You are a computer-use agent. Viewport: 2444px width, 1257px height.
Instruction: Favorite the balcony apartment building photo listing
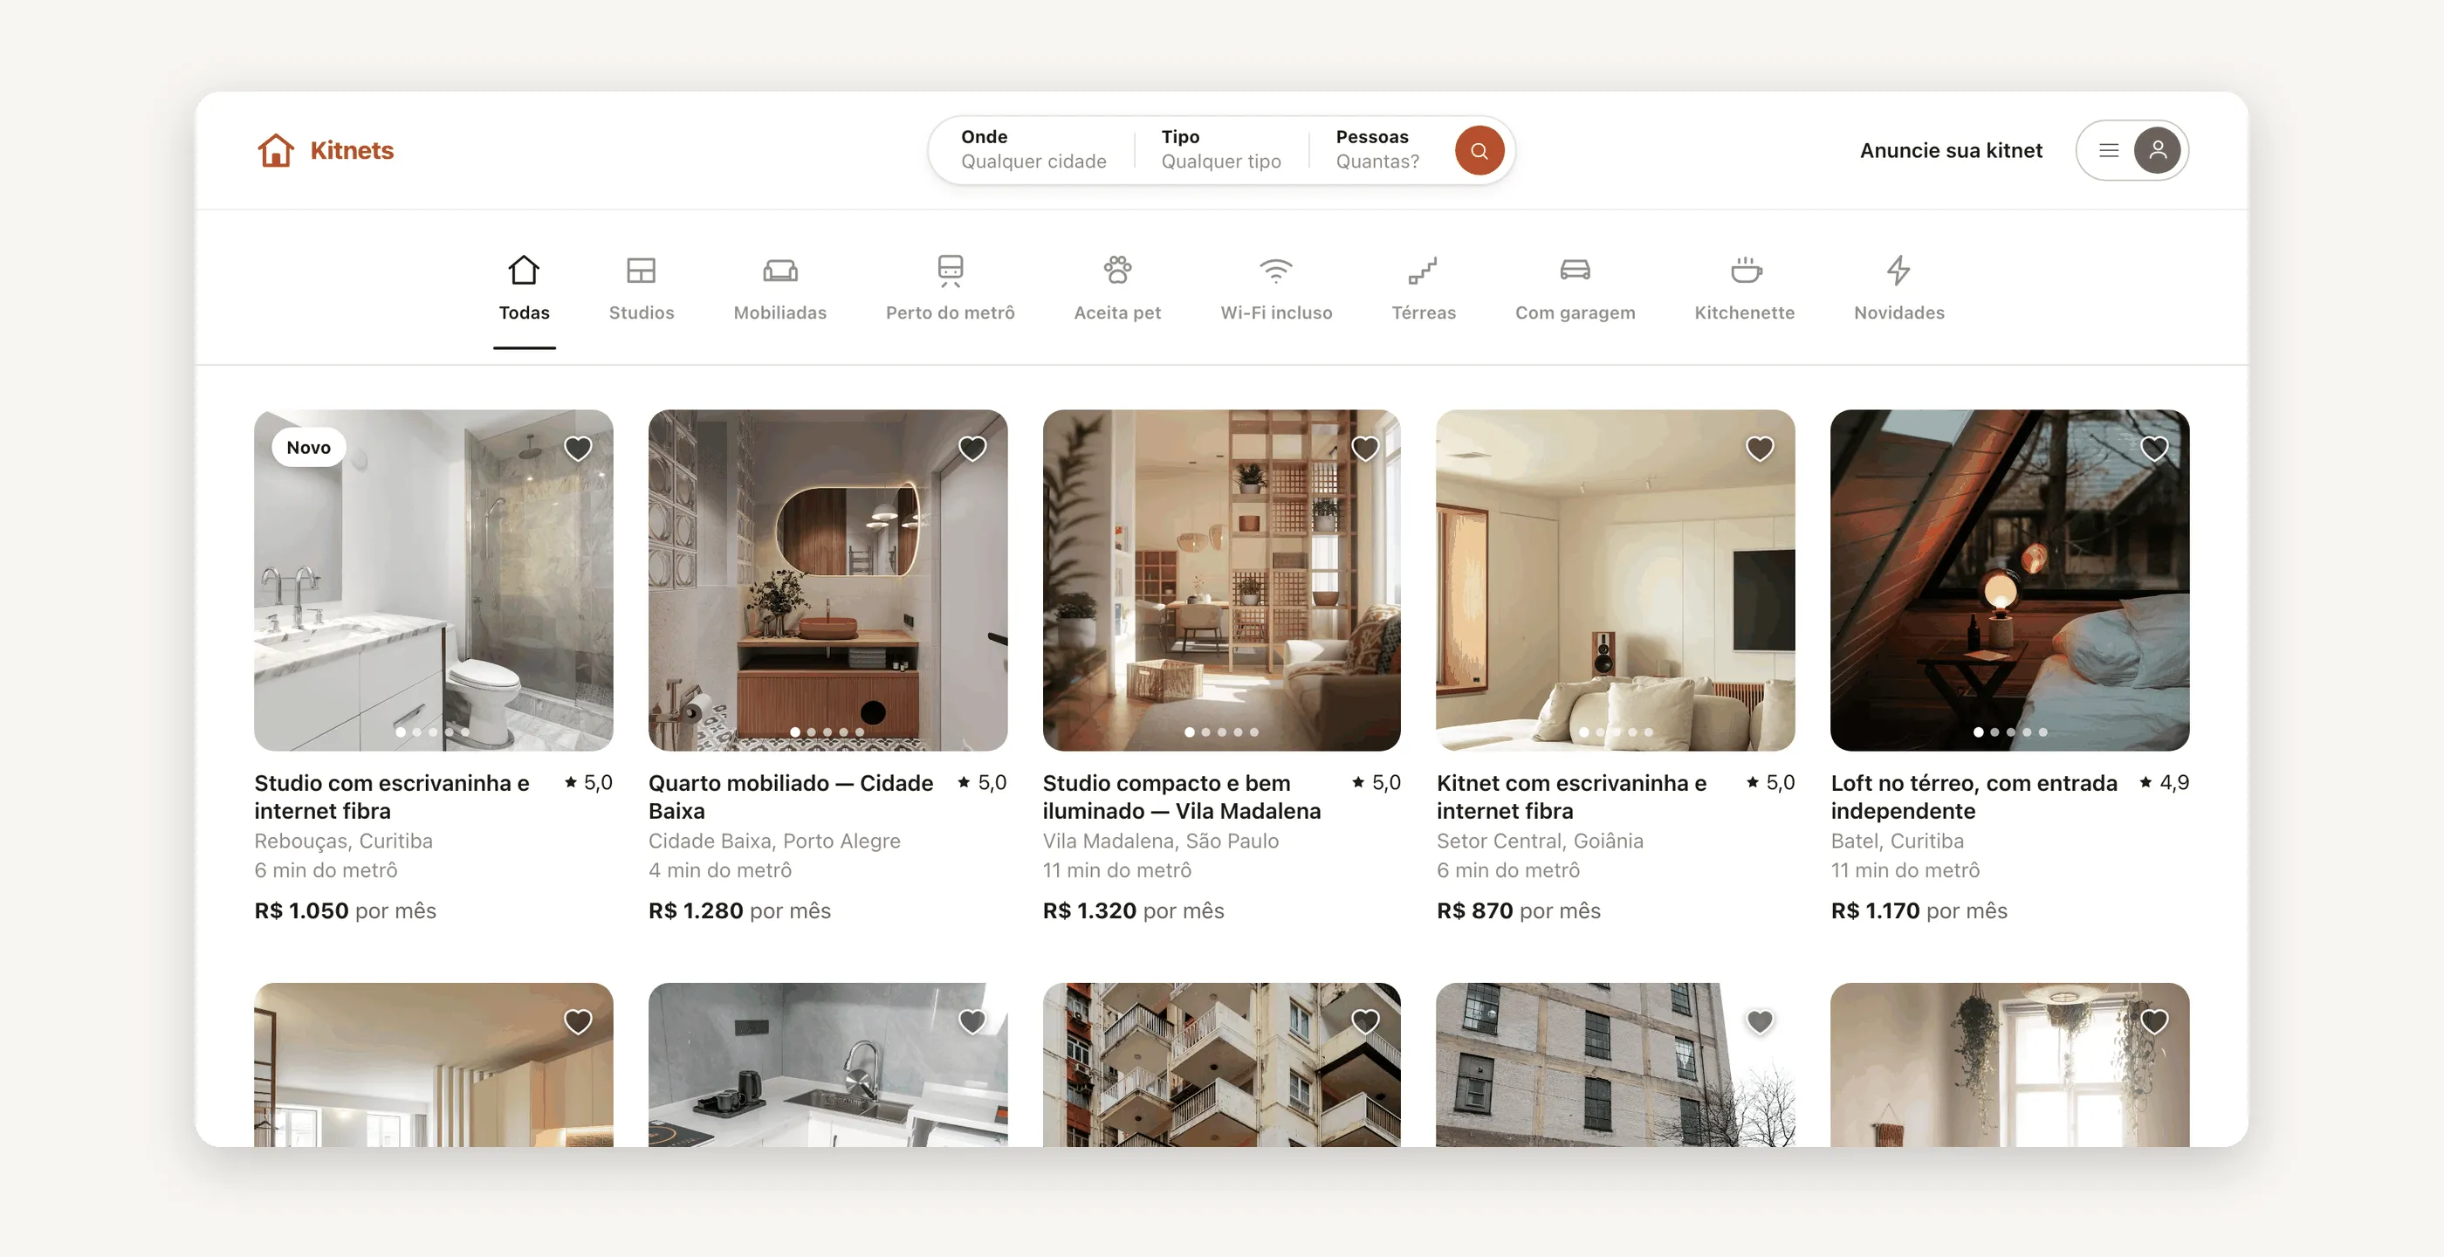coord(1365,1020)
